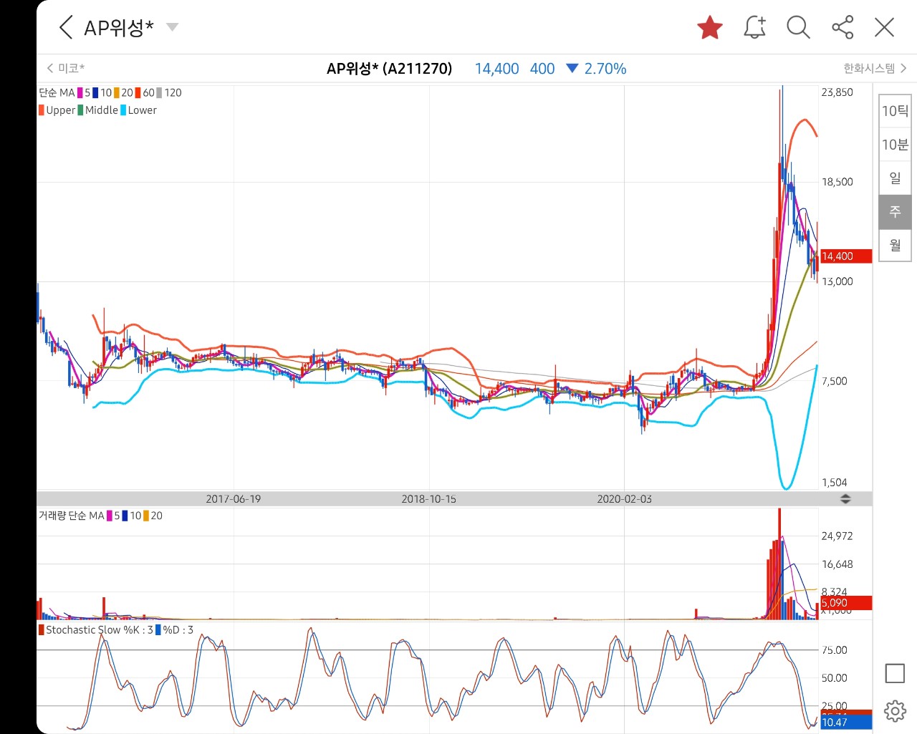Toggle the red favorite star

710,28
